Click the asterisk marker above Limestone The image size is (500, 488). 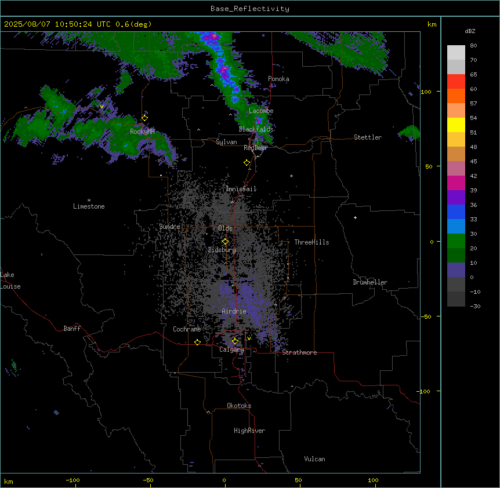(89, 201)
